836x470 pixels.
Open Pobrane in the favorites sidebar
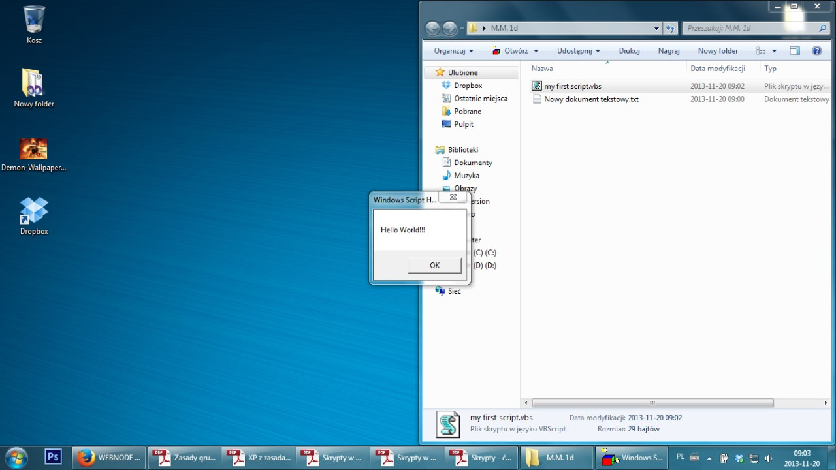click(467, 112)
